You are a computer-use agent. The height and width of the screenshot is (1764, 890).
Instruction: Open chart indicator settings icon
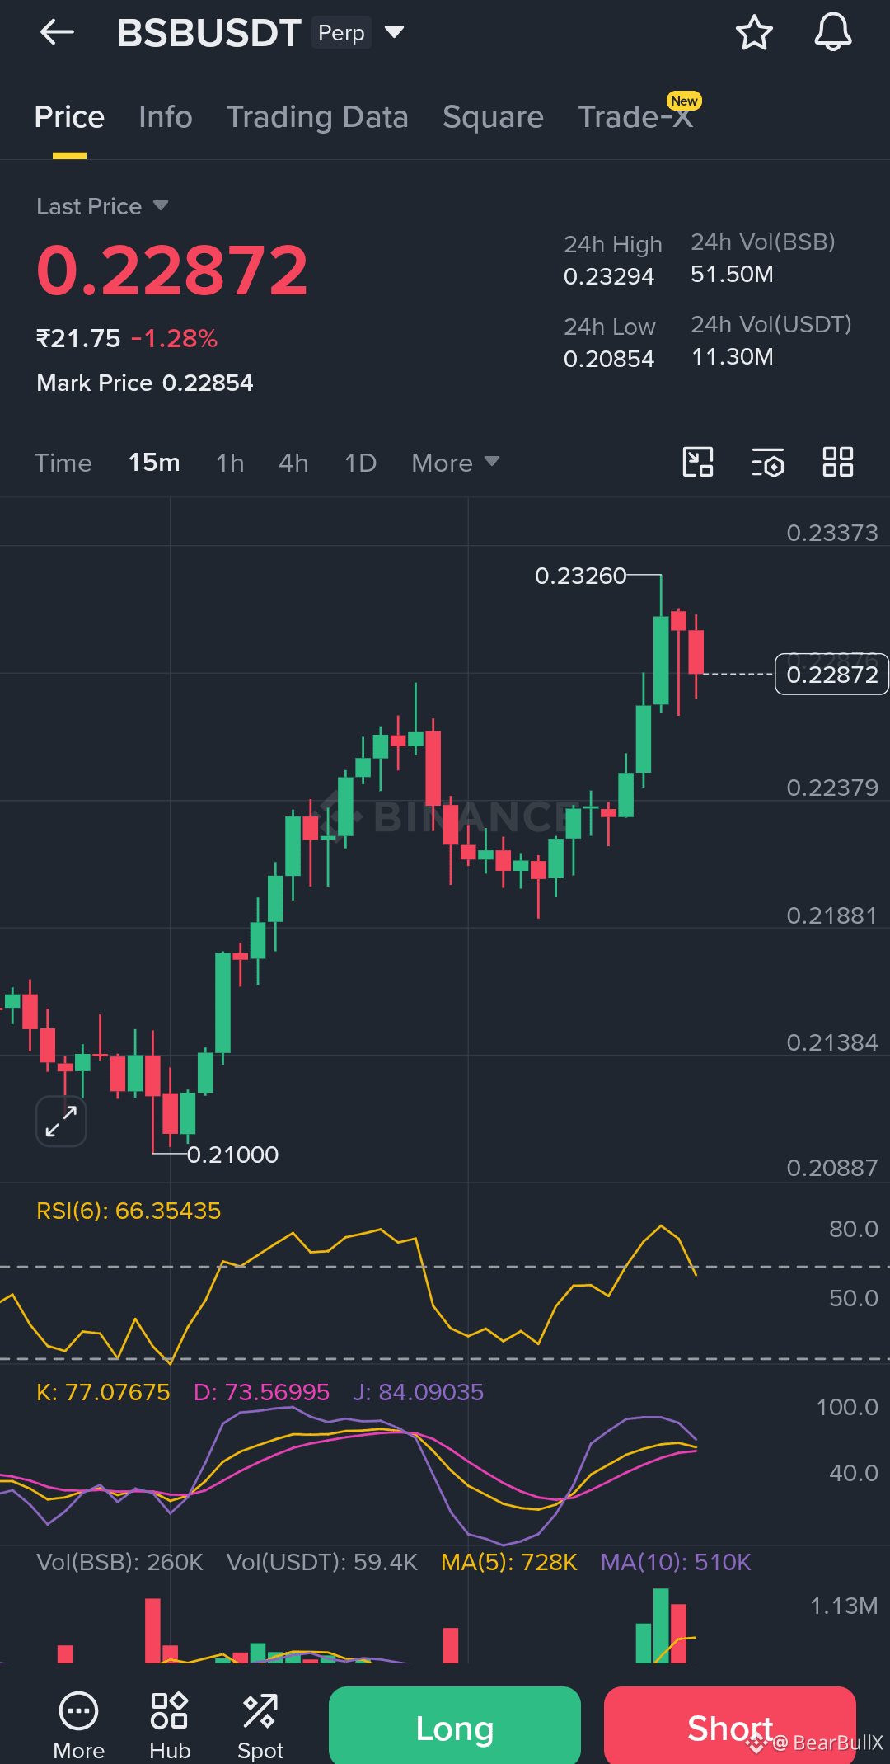[x=768, y=463]
